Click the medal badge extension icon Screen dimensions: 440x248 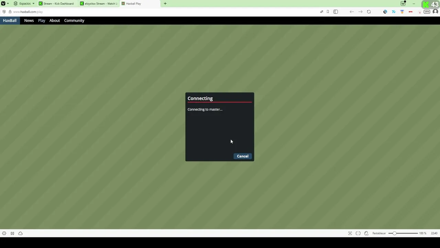coord(402,12)
